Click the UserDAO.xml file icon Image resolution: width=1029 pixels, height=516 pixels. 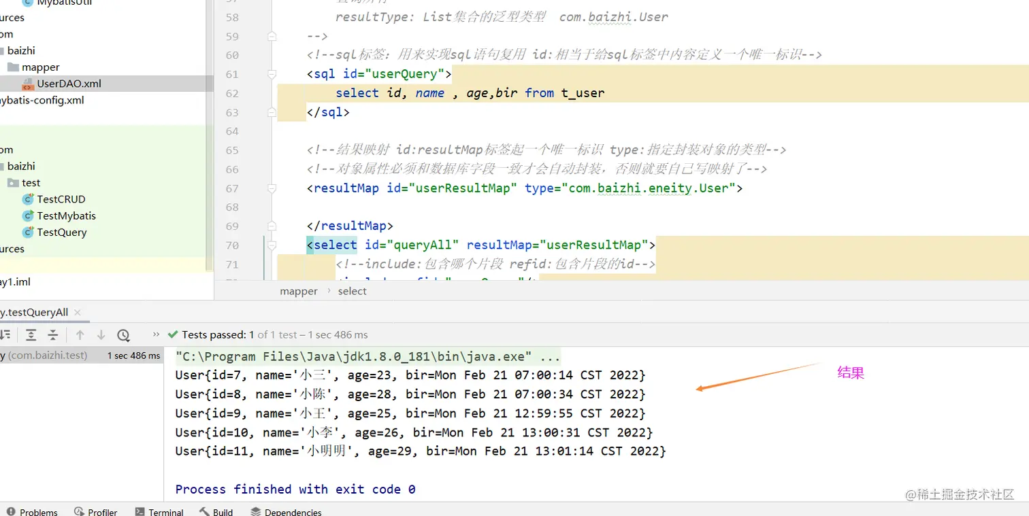(x=27, y=84)
